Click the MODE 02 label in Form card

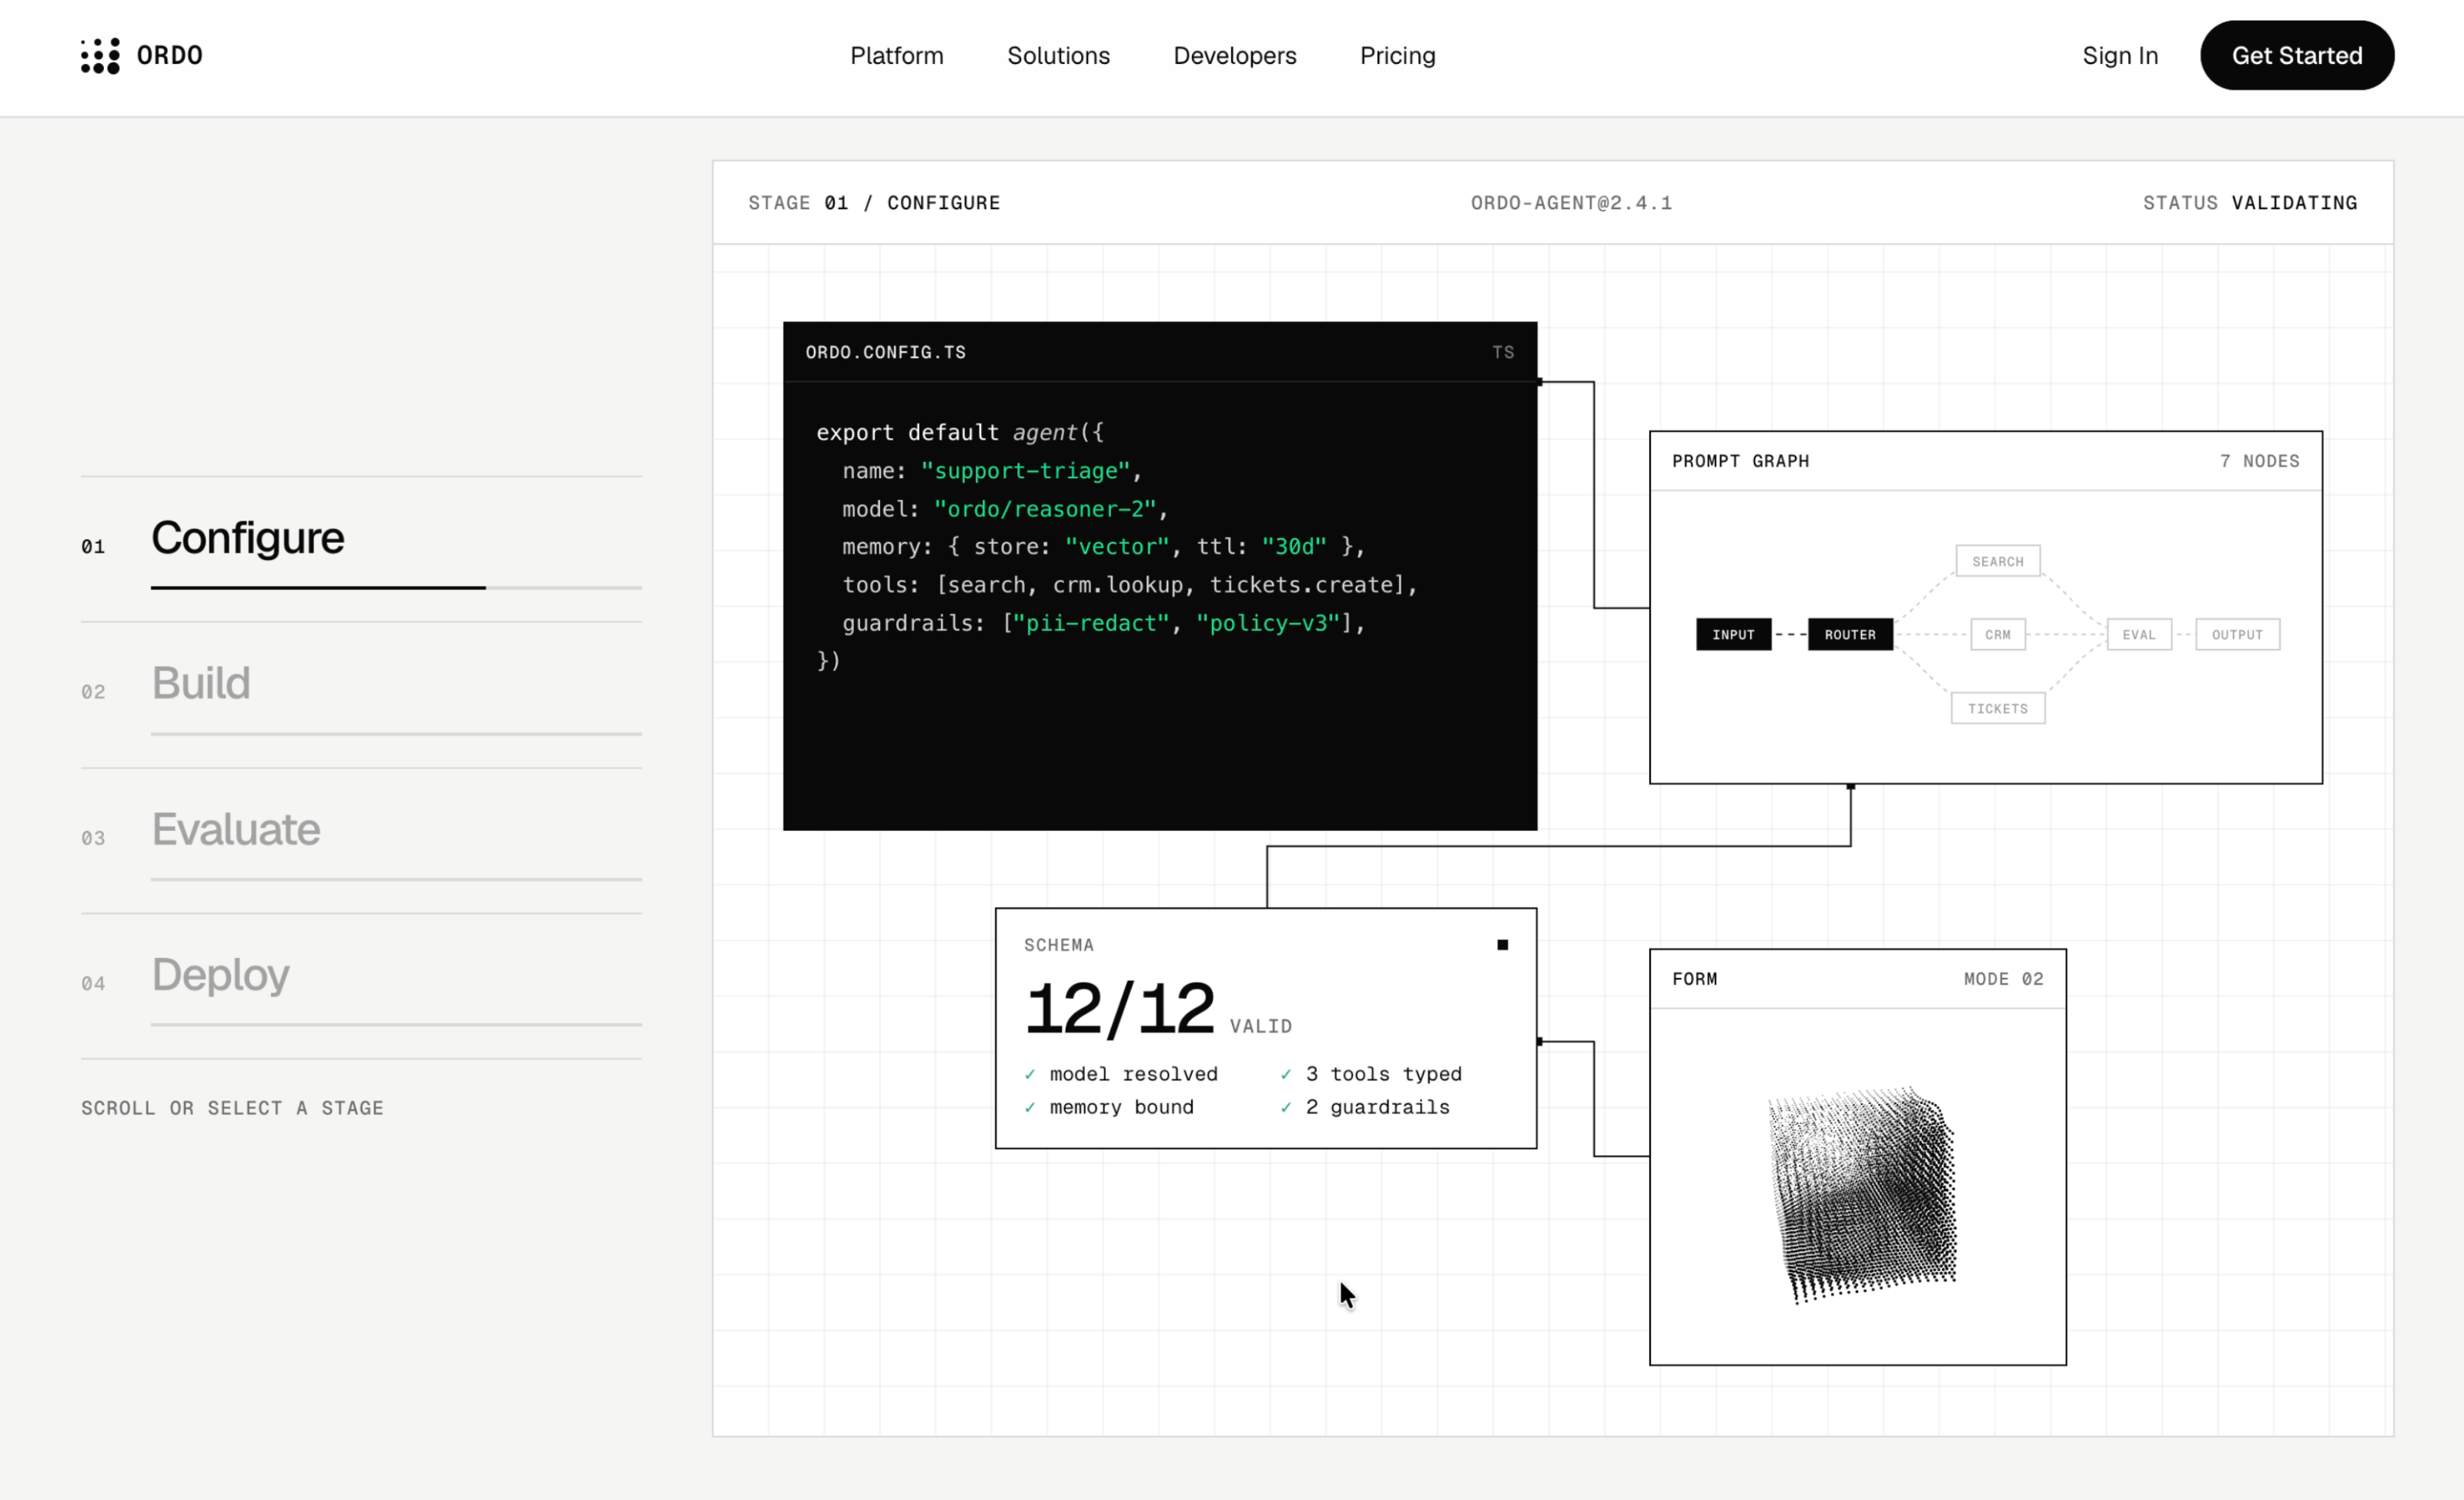coord(2004,979)
